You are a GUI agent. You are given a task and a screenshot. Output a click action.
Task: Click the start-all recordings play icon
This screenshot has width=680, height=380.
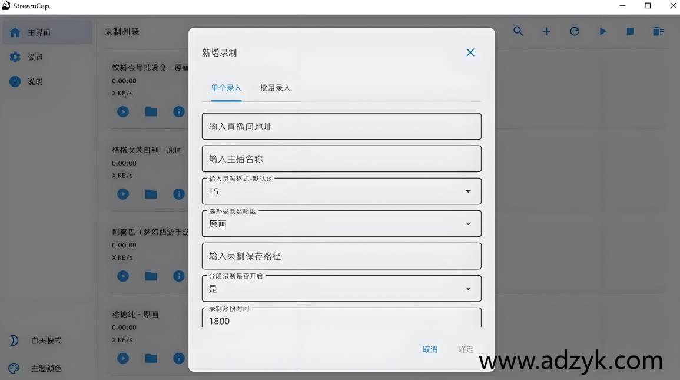(x=603, y=31)
